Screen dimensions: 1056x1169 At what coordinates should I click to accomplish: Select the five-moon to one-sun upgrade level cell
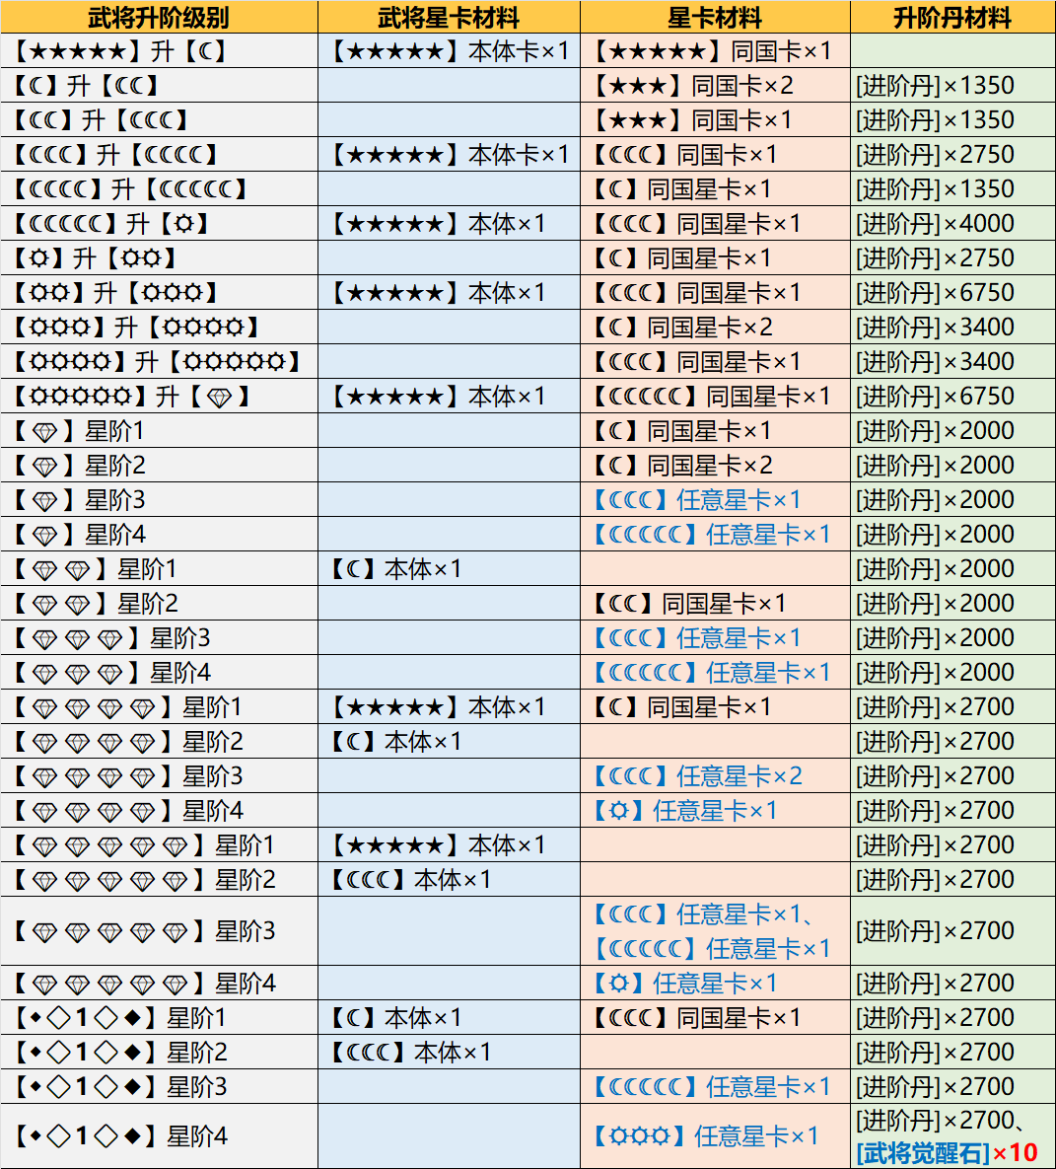click(159, 223)
